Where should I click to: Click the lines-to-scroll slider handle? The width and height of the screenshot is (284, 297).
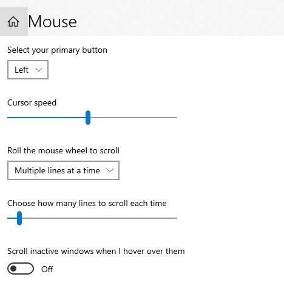[x=19, y=218]
